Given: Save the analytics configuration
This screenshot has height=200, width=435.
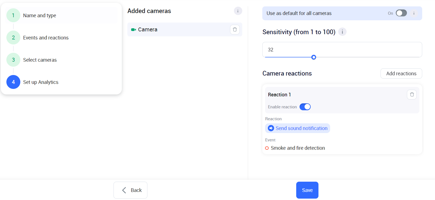Looking at the screenshot, I should [307, 190].
